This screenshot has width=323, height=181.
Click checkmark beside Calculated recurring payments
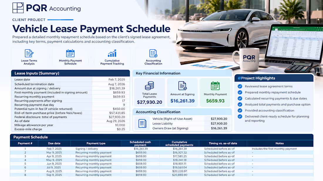pyautogui.click(x=240, y=99)
